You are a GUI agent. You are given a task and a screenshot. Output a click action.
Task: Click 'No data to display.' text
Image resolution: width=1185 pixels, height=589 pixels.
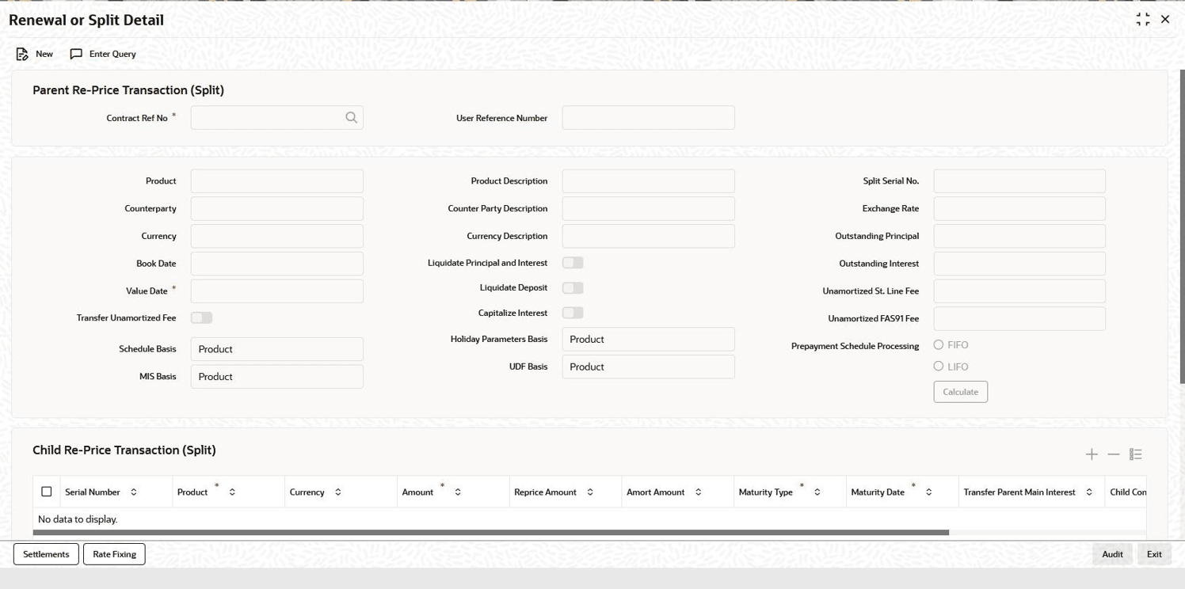click(78, 519)
